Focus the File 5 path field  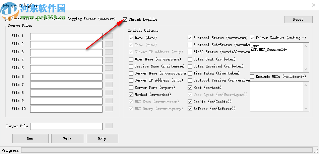(66, 68)
